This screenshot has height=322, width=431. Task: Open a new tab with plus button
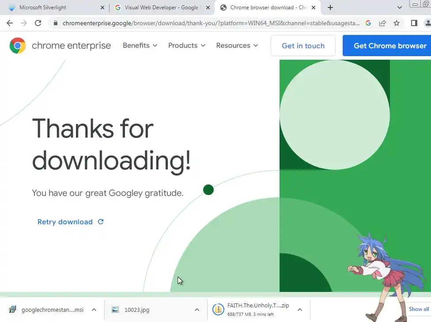coord(330,8)
